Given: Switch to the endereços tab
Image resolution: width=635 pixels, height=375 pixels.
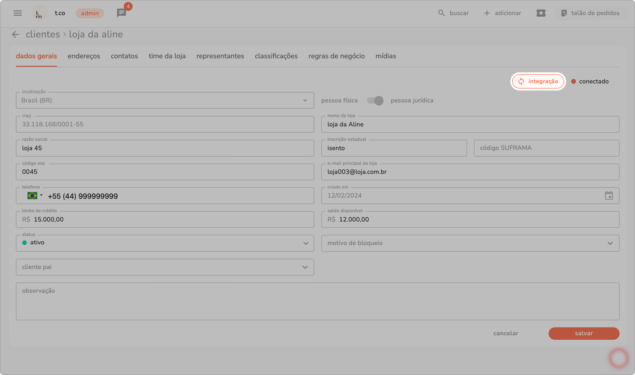Looking at the screenshot, I should coord(84,56).
